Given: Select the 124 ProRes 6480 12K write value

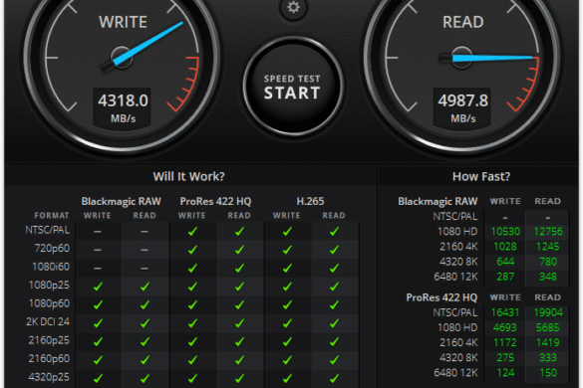Looking at the screenshot, I should (505, 373).
